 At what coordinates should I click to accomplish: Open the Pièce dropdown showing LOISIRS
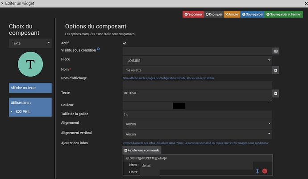tap(197, 60)
